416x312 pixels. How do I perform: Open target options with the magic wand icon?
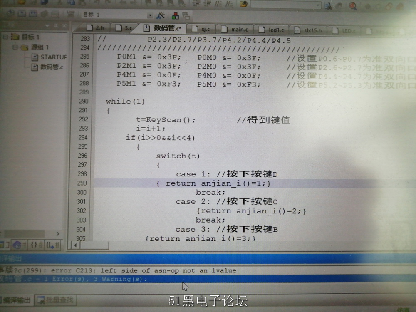161,15
